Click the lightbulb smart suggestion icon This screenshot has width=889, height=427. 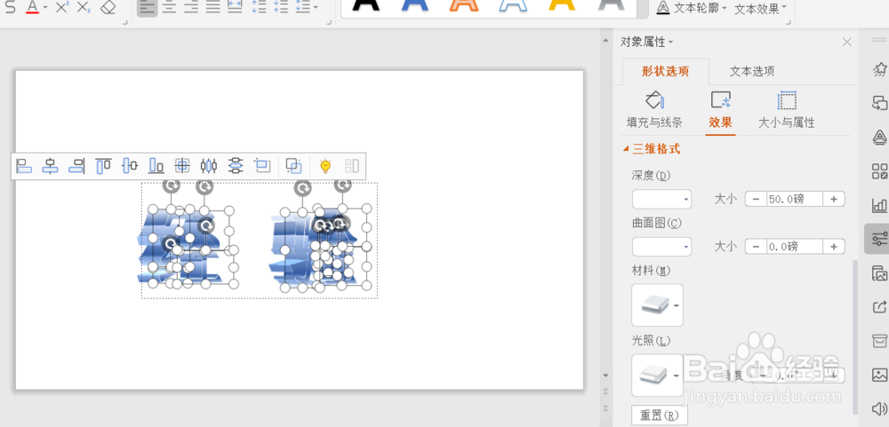(324, 166)
